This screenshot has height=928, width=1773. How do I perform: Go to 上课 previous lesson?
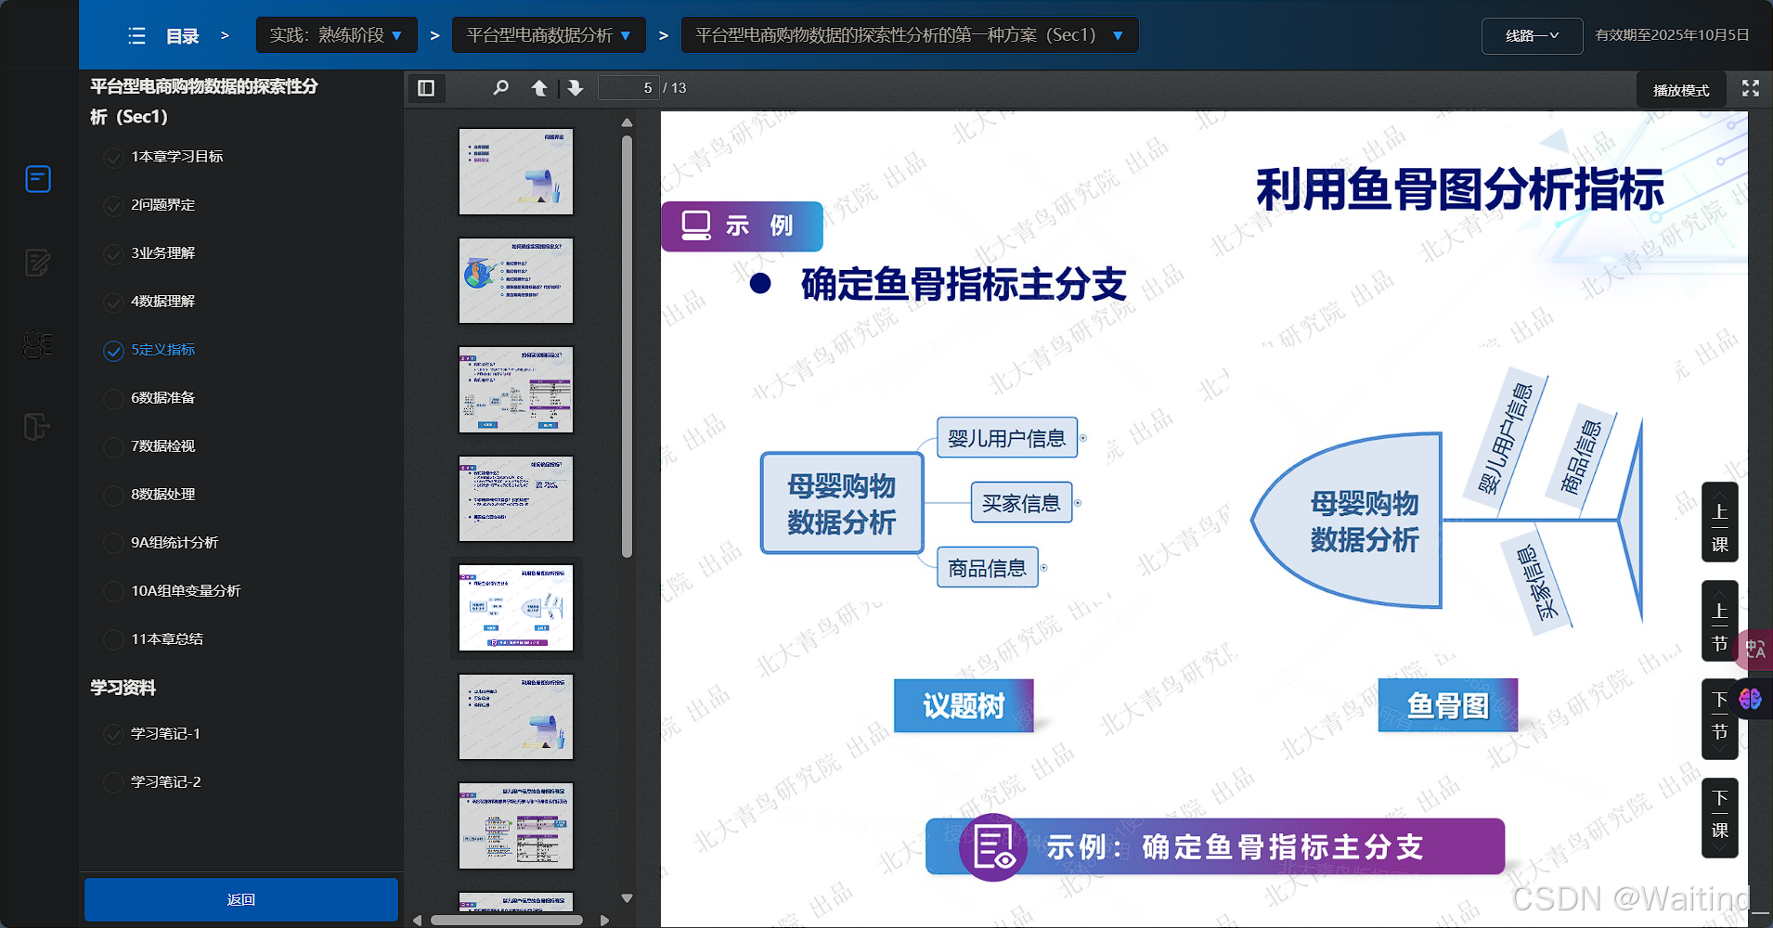click(x=1720, y=522)
